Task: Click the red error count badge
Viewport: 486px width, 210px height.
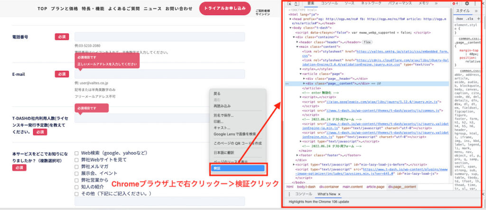Action: pyautogui.click(x=456, y=3)
